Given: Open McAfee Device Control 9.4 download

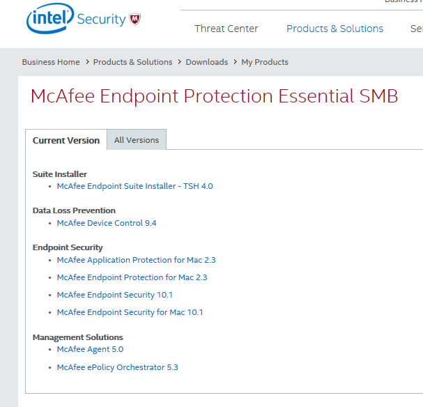Looking at the screenshot, I should [107, 223].
